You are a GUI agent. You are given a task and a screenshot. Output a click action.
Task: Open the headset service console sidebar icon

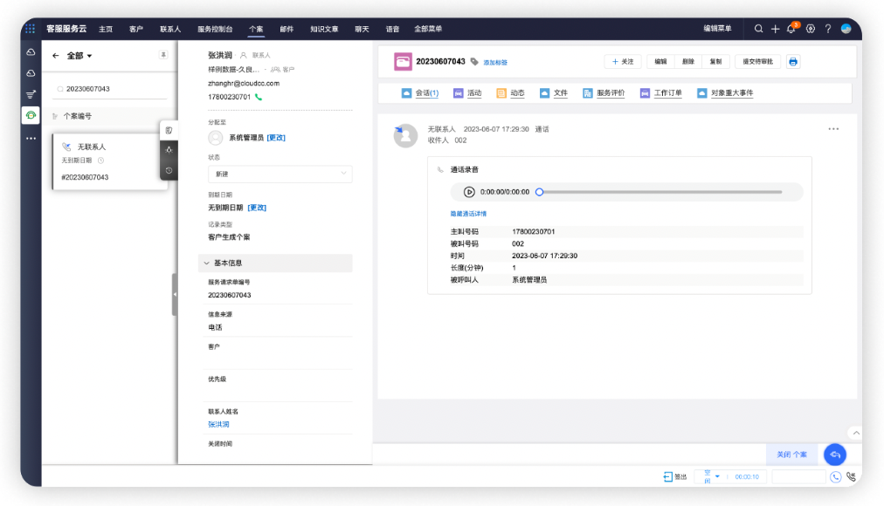[x=31, y=115]
